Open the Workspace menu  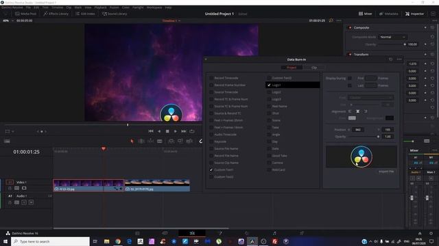[x=154, y=8]
